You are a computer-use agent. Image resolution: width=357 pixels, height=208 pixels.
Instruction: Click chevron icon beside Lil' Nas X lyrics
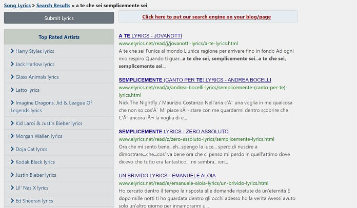(12, 188)
